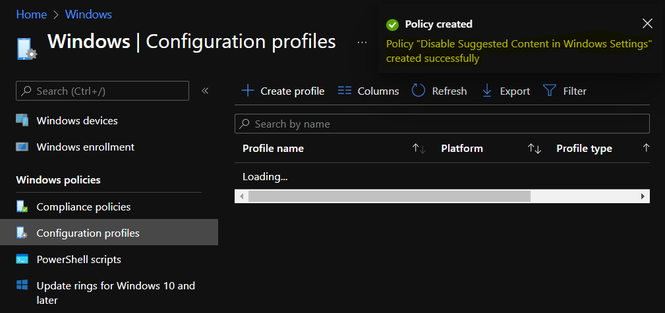
Task: Click the Profile name column header
Action: (x=273, y=149)
